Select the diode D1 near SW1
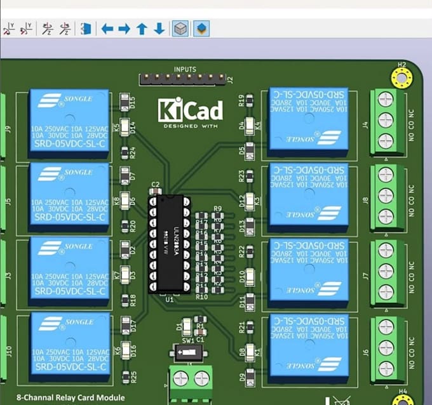The height and width of the screenshot is (405, 432). click(187, 326)
